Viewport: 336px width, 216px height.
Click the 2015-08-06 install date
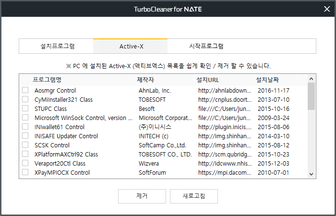point(274,127)
